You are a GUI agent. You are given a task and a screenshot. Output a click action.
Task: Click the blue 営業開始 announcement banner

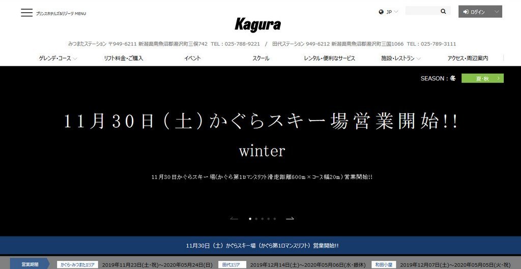click(x=260, y=246)
